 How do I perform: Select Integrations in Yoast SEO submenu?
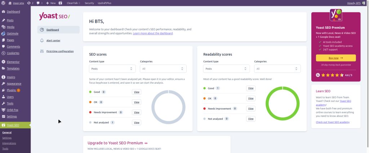click(9, 143)
